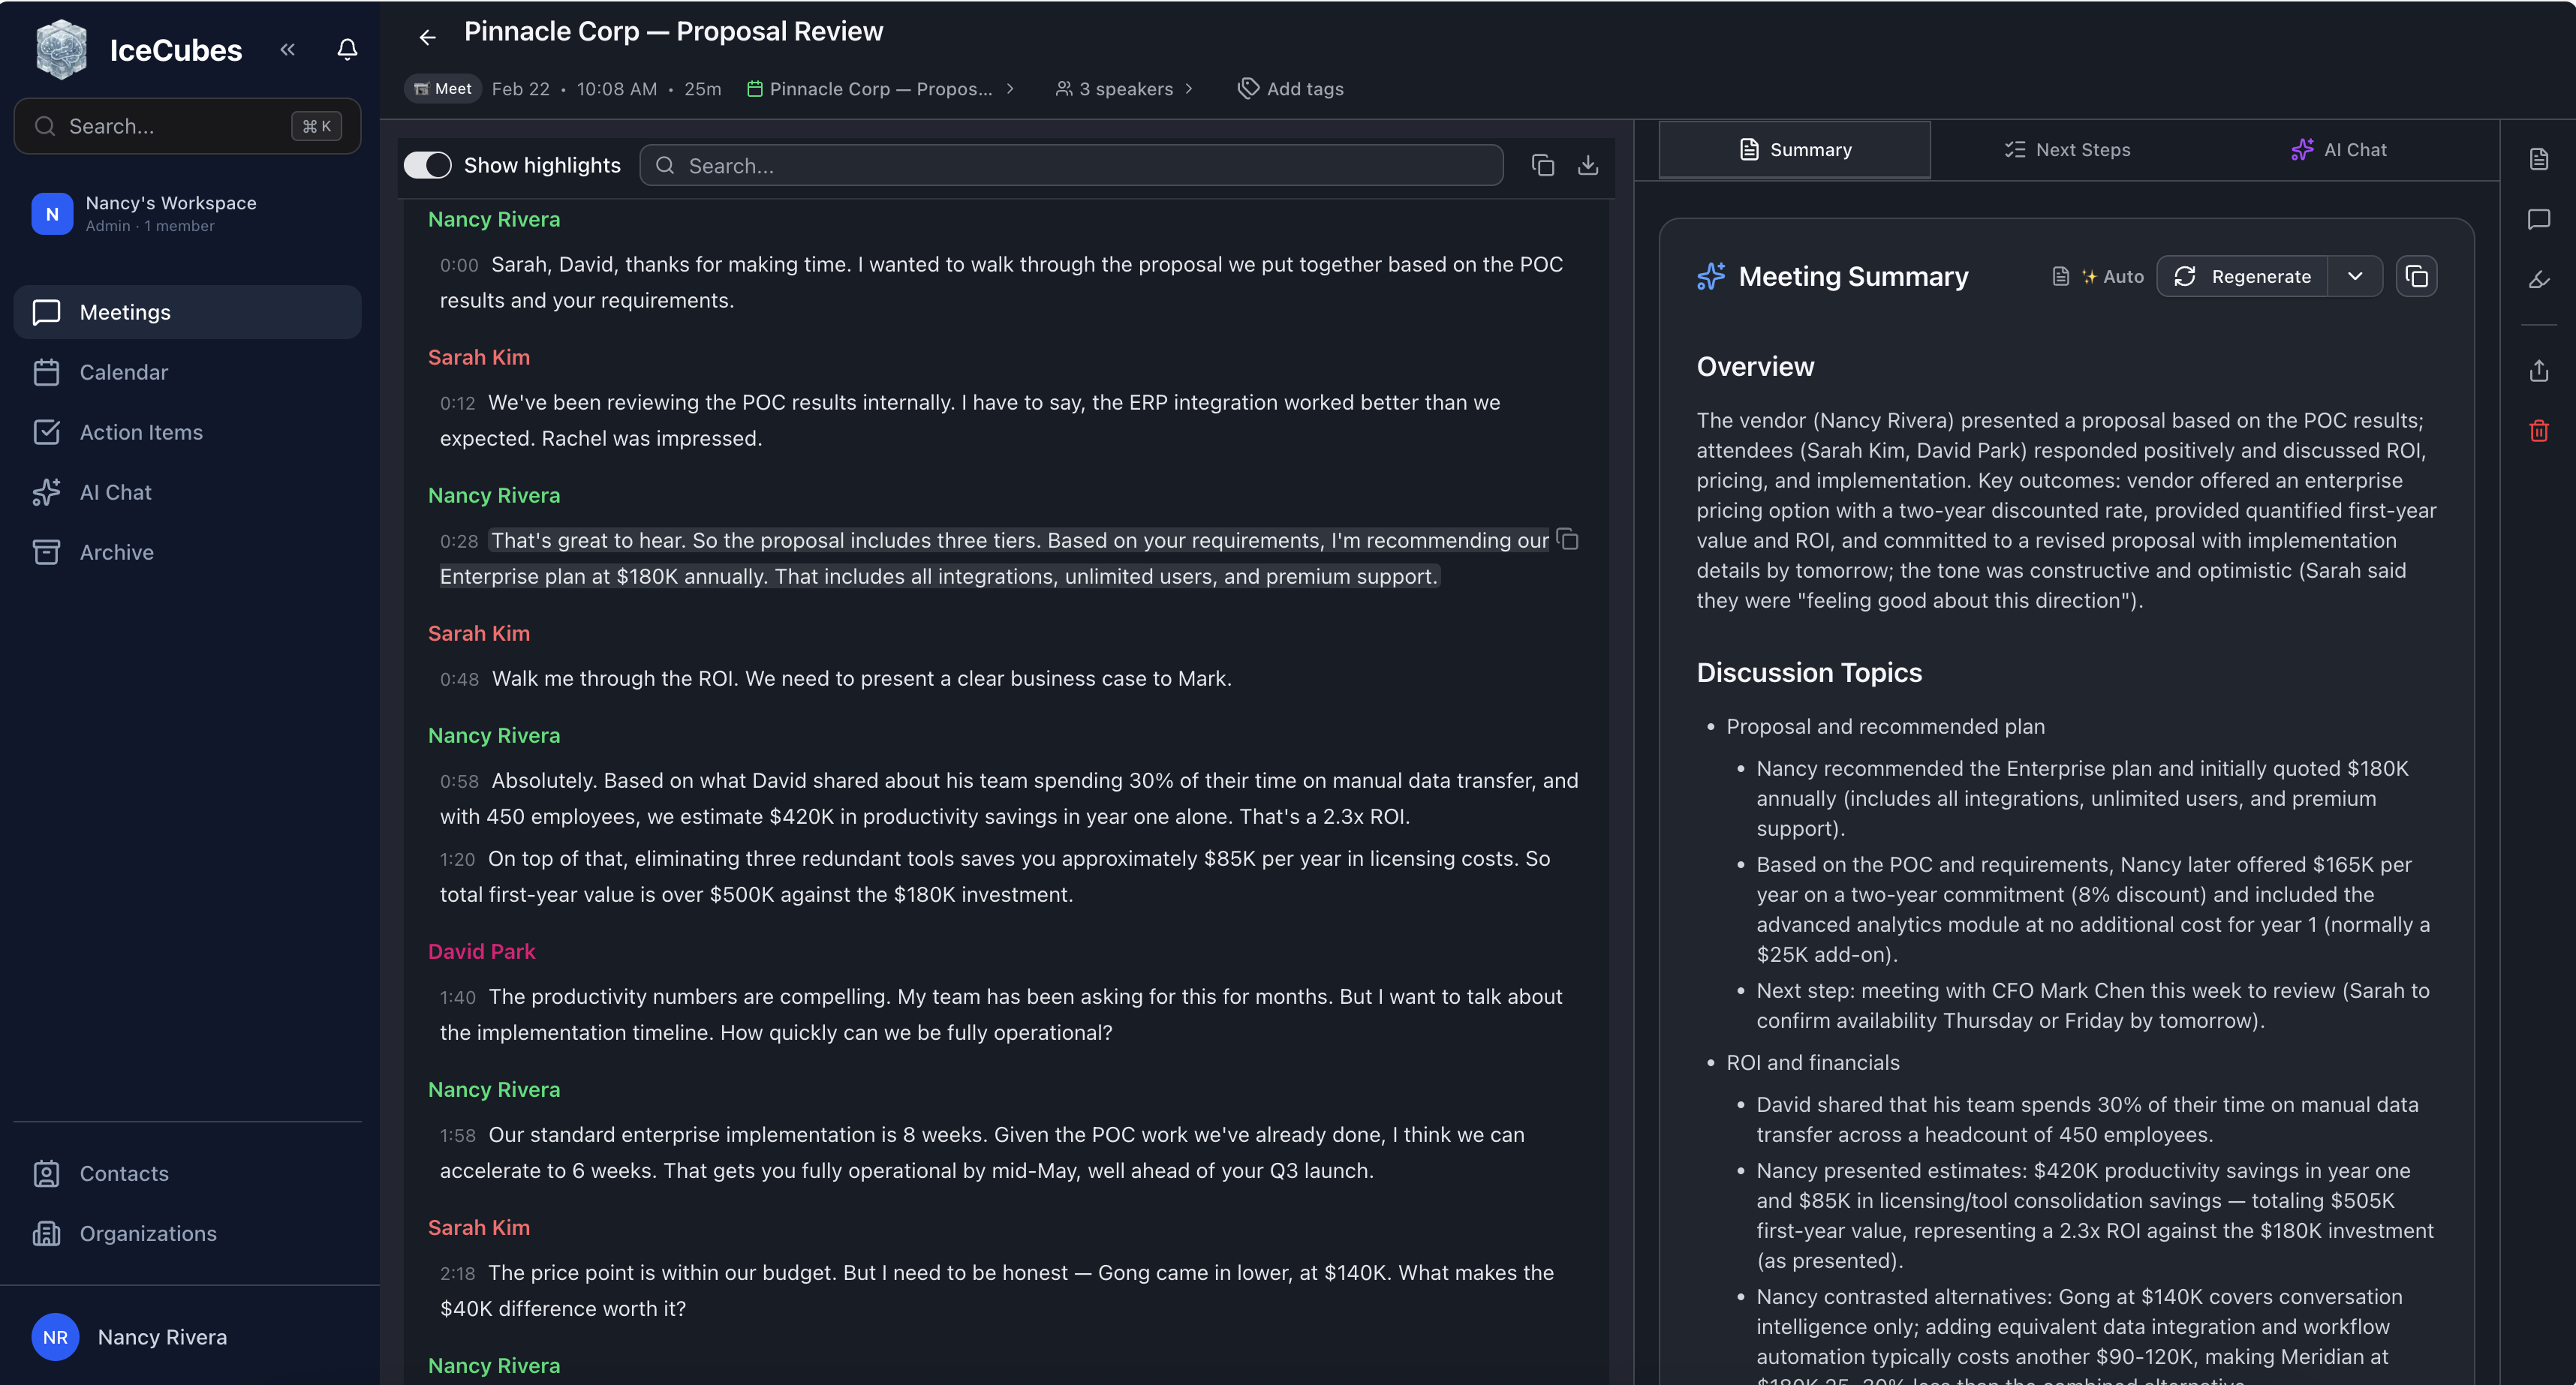Copy the full transcript icon
Screen dimensions: 2576x1385
[x=1542, y=165]
